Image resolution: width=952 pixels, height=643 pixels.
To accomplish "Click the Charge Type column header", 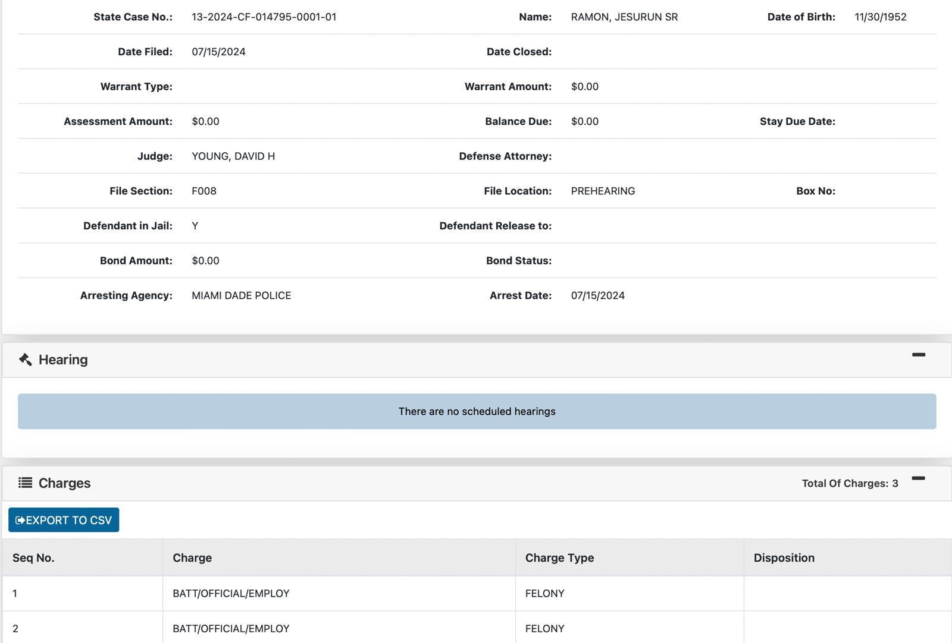I will pyautogui.click(x=559, y=557).
